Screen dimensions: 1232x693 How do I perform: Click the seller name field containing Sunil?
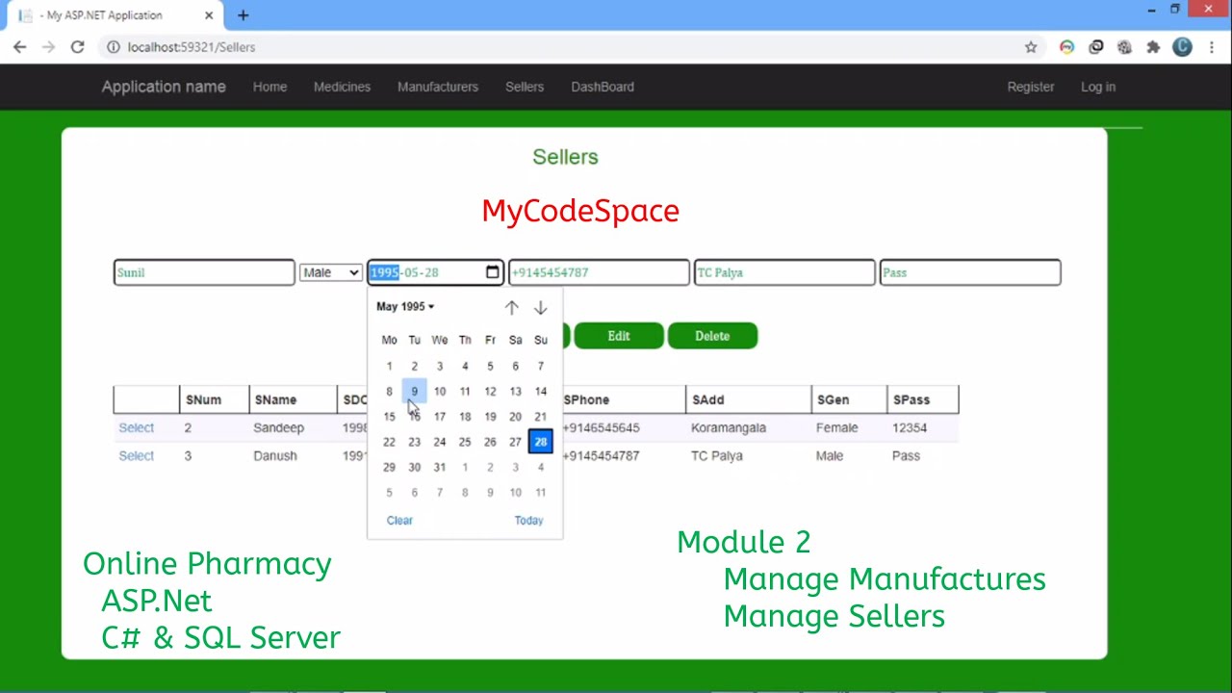(204, 272)
